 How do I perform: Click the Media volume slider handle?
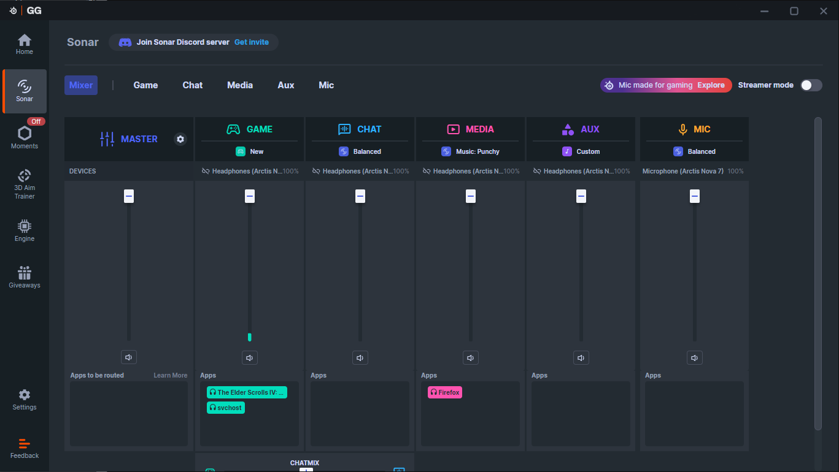471,196
